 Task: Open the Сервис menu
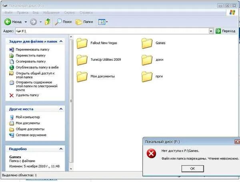click(x=69, y=12)
